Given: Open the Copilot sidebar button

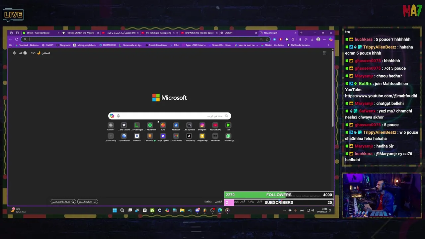Looking at the screenshot, I should pyautogui.click(x=331, y=39).
